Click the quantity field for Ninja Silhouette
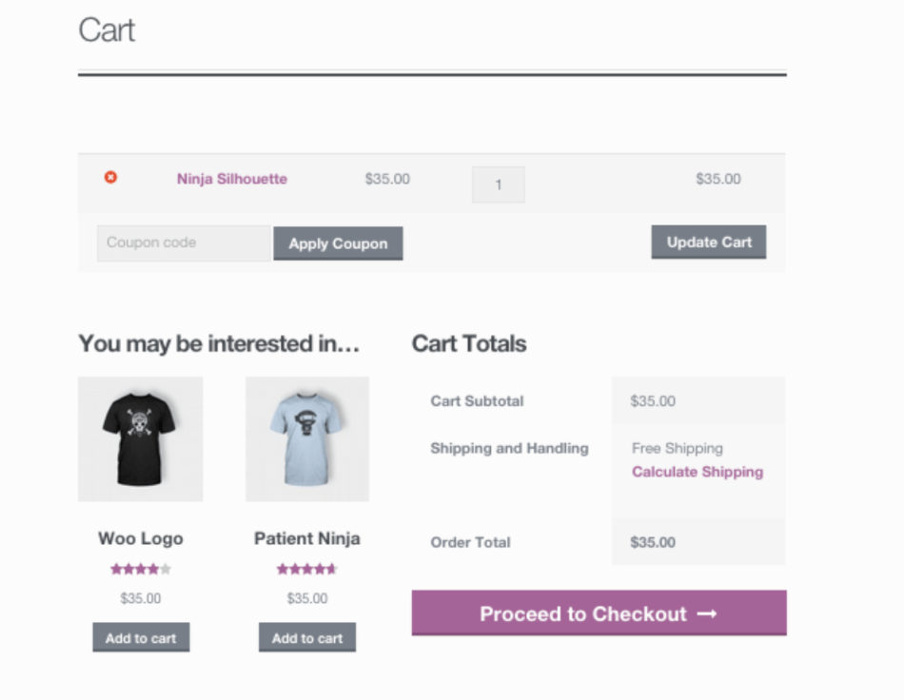904x700 pixels. pyautogui.click(x=498, y=185)
